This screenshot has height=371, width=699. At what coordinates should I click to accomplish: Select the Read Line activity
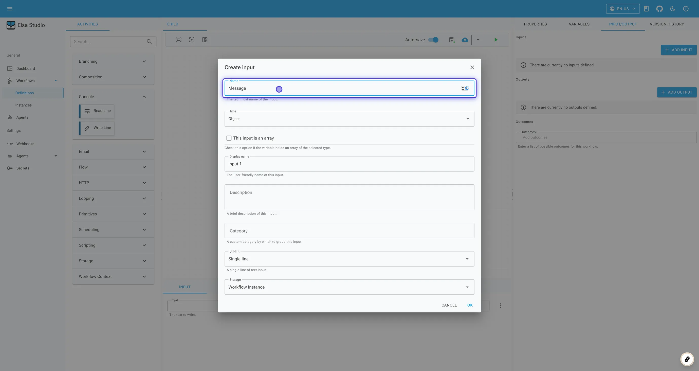(x=97, y=111)
